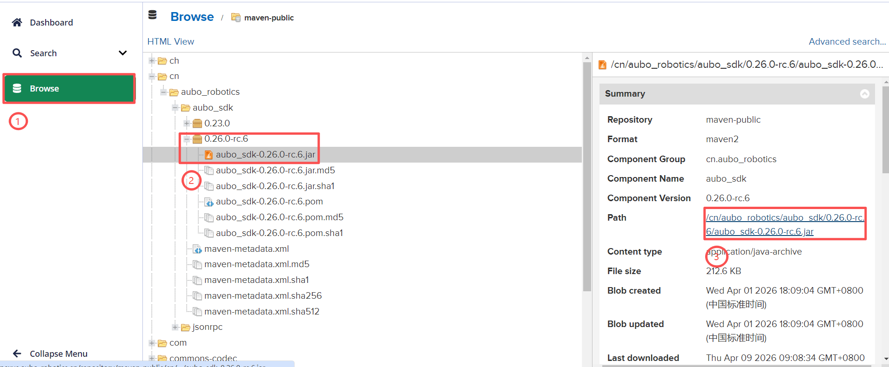Click Collapse Menu label
This screenshot has height=367, width=889.
(x=59, y=354)
